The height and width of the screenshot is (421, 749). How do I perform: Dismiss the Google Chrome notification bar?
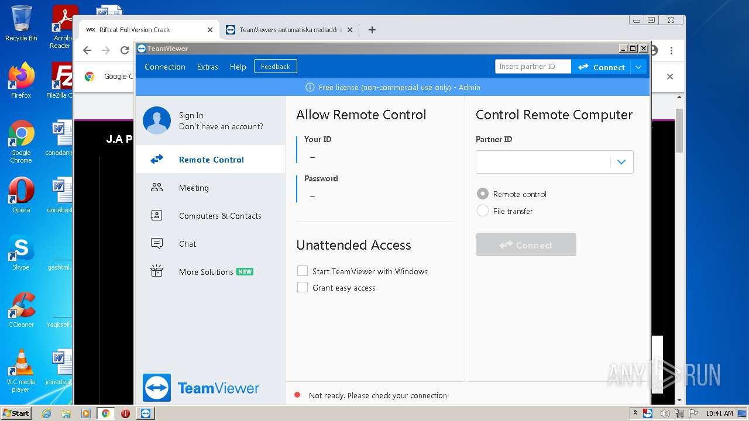point(670,77)
